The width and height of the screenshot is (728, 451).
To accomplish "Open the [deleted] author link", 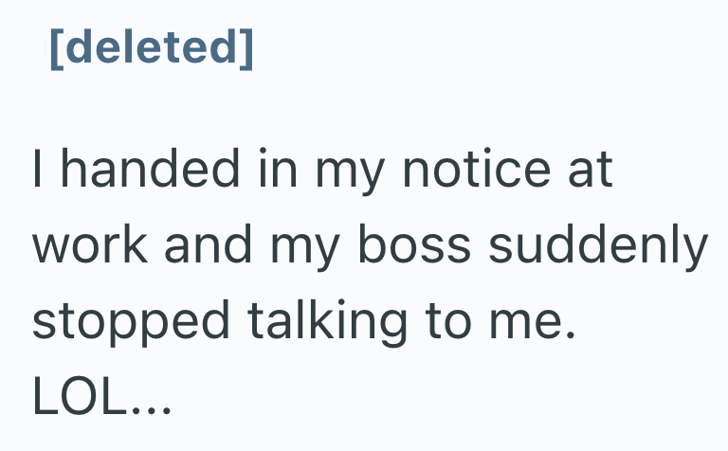I will click(152, 49).
